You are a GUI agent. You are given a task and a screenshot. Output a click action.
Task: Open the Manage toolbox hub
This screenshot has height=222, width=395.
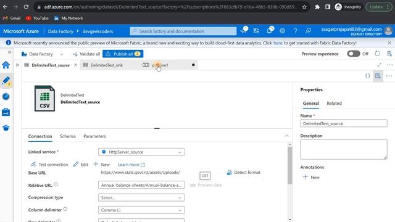(6, 112)
